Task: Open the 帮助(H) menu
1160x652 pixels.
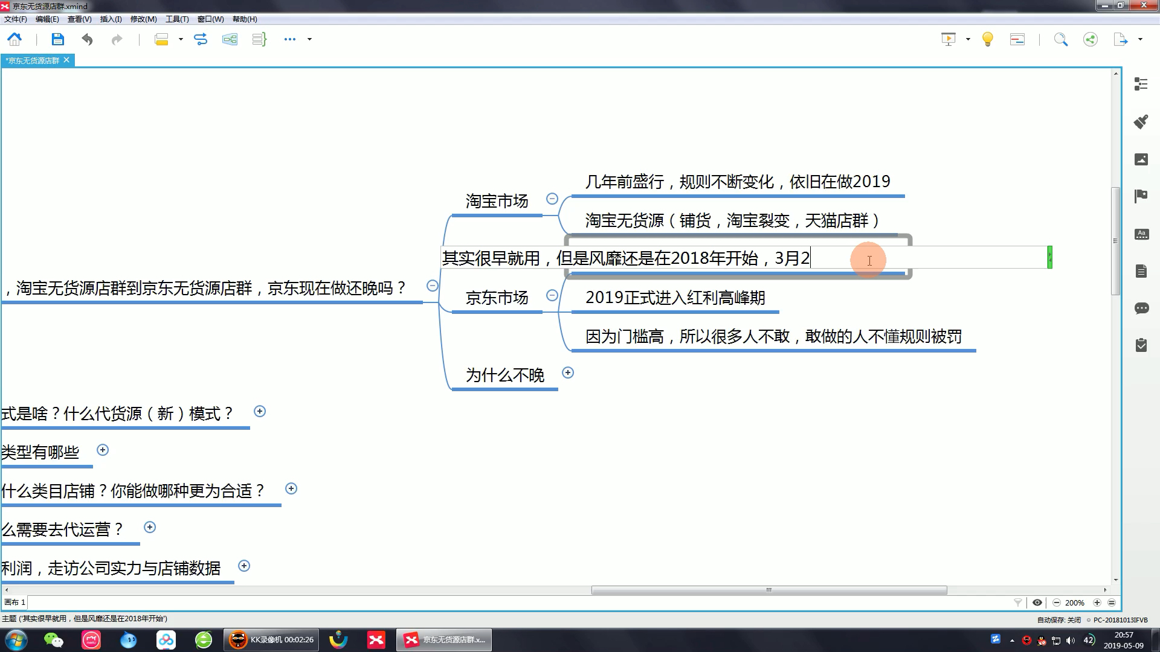Action: point(245,19)
